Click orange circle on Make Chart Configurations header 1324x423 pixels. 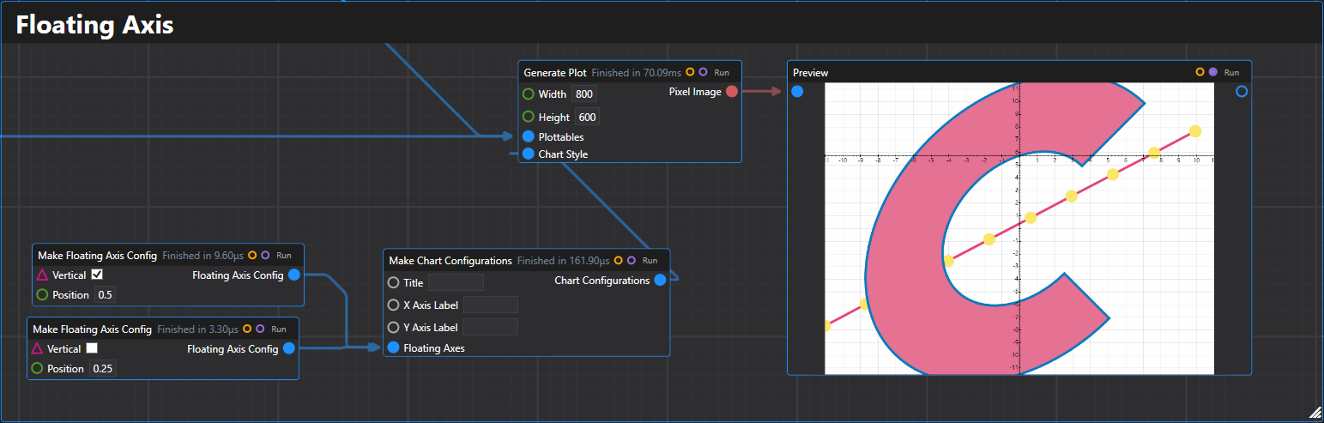pyautogui.click(x=618, y=260)
